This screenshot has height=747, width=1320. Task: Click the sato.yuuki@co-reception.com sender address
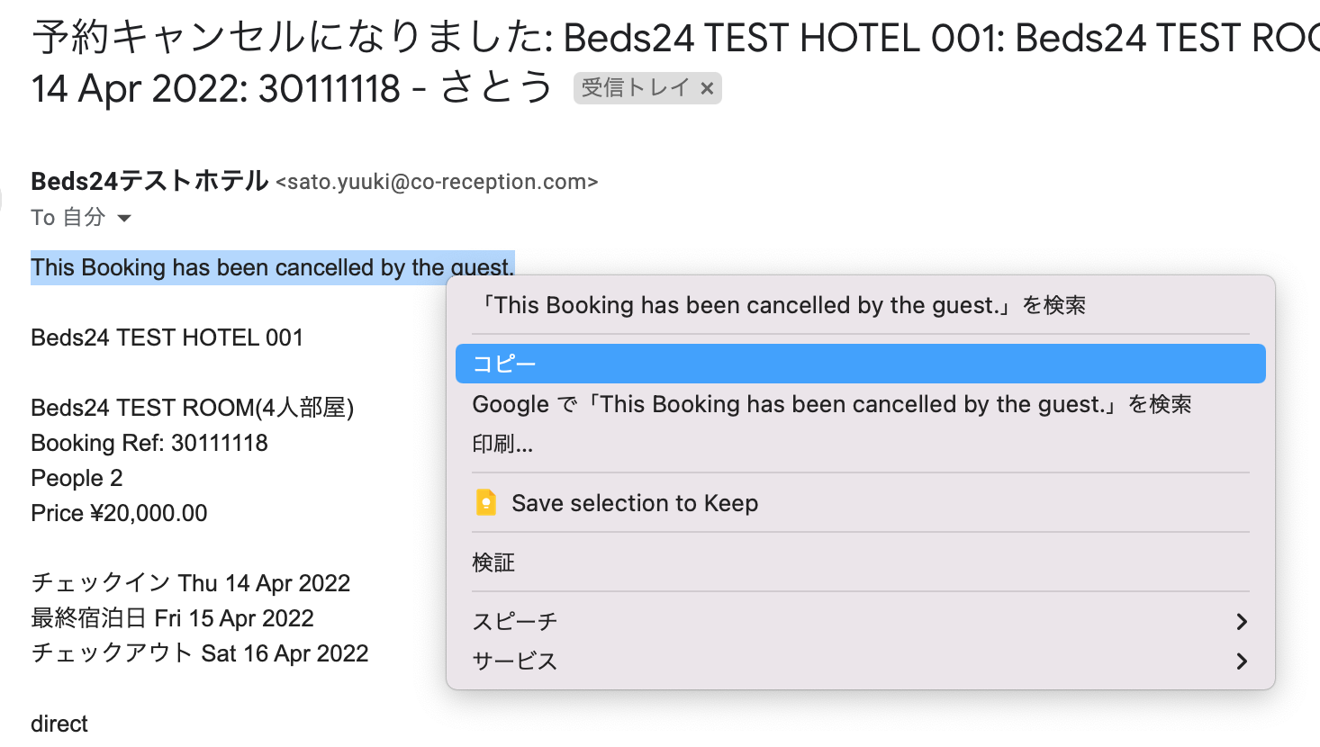pyautogui.click(x=437, y=182)
